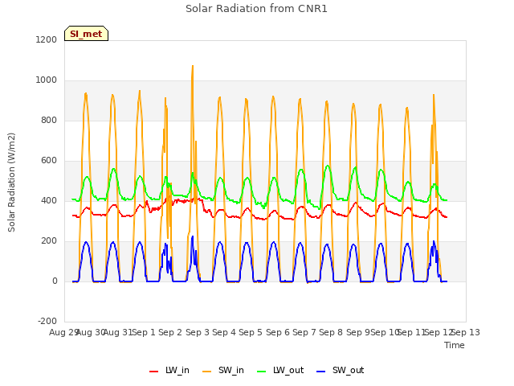Toggle the SW_out legend entry
This screenshot has height=386, width=514.
click(x=340, y=370)
